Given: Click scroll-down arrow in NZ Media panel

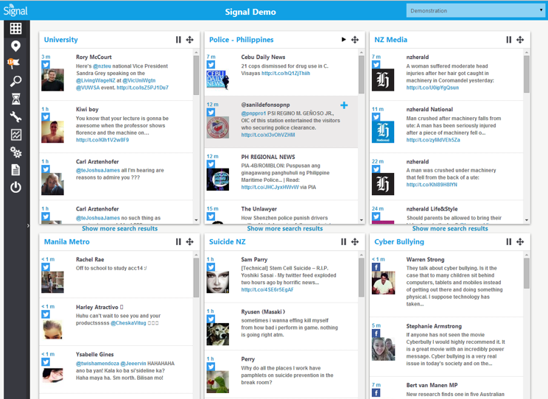Looking at the screenshot, I should (x=527, y=220).
